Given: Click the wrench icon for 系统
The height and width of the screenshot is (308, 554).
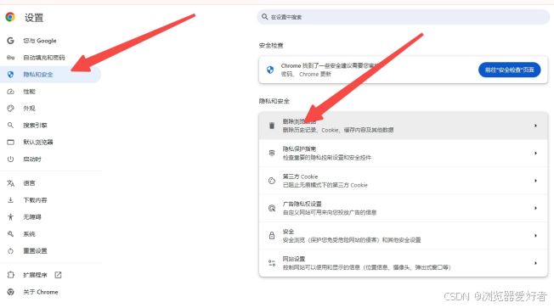Looking at the screenshot, I should [x=10, y=234].
